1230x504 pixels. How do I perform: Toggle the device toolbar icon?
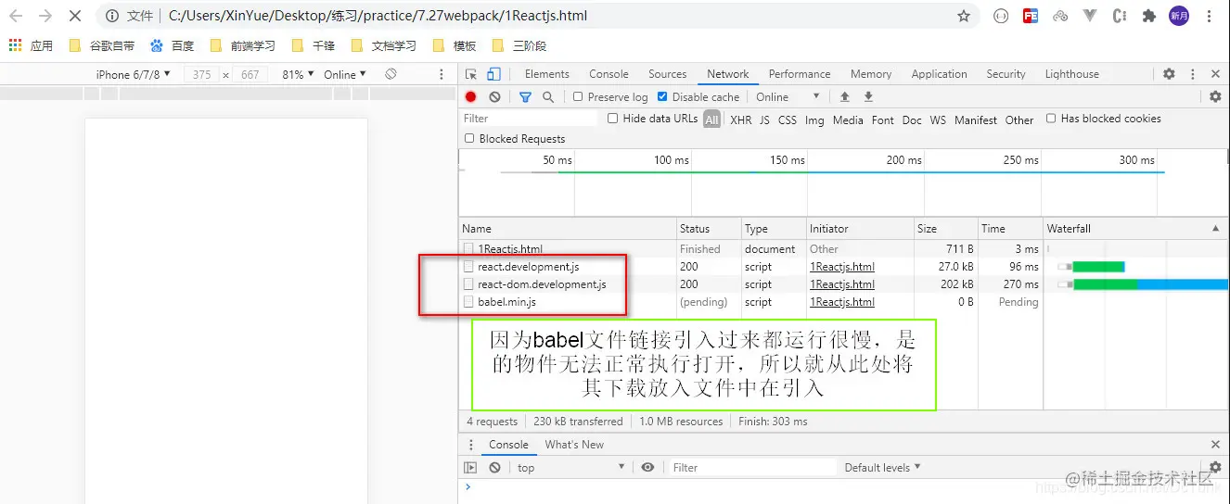(493, 74)
